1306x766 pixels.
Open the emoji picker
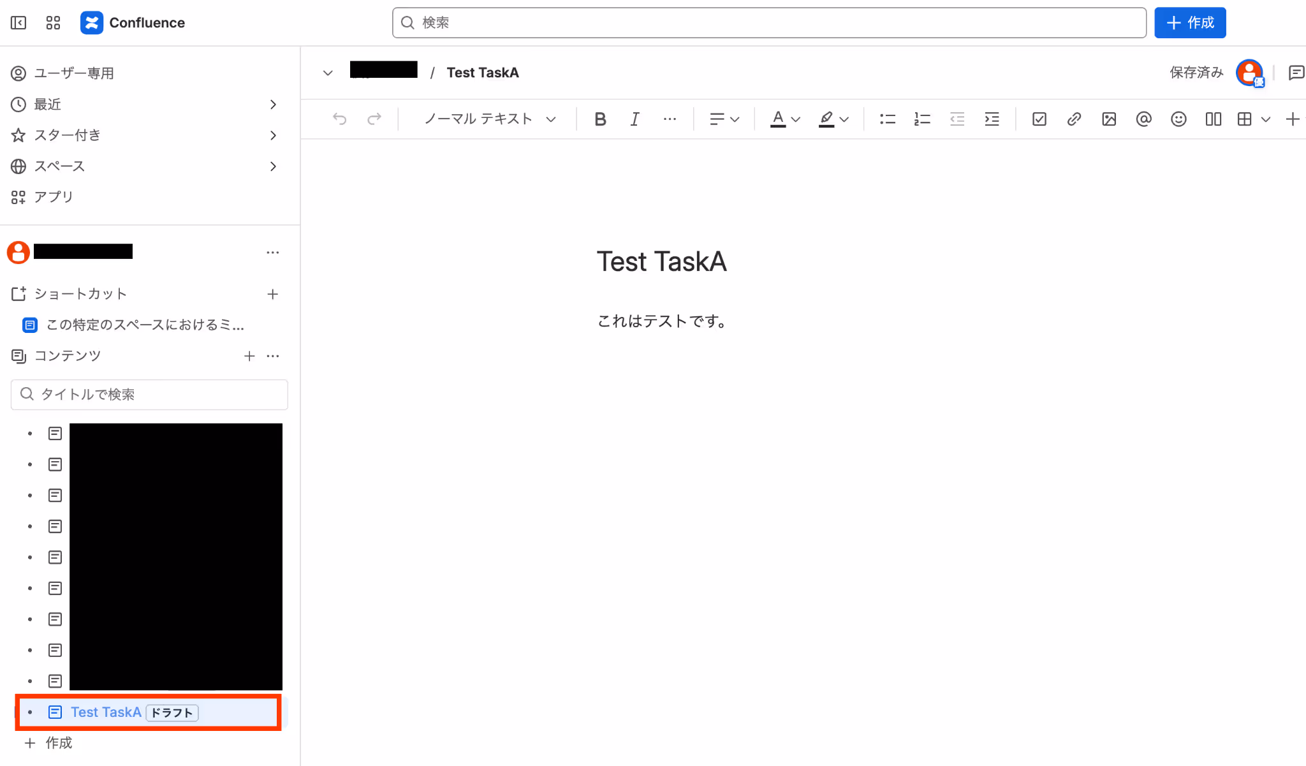1178,119
